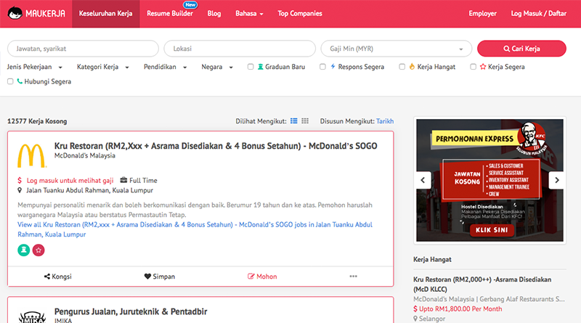Viewport: 581px width, 323px height.
Task: Switch to list view layout
Action: pyautogui.click(x=294, y=120)
